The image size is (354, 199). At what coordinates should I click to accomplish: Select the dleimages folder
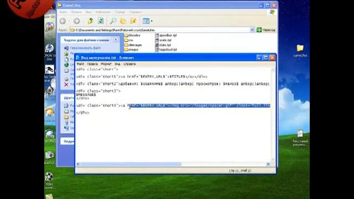tap(133, 45)
